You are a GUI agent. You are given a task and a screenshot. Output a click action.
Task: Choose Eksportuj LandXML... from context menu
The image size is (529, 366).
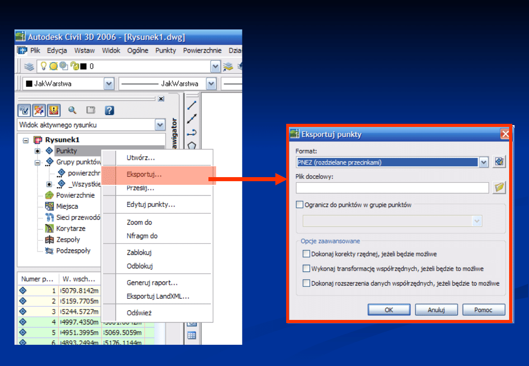[158, 296]
